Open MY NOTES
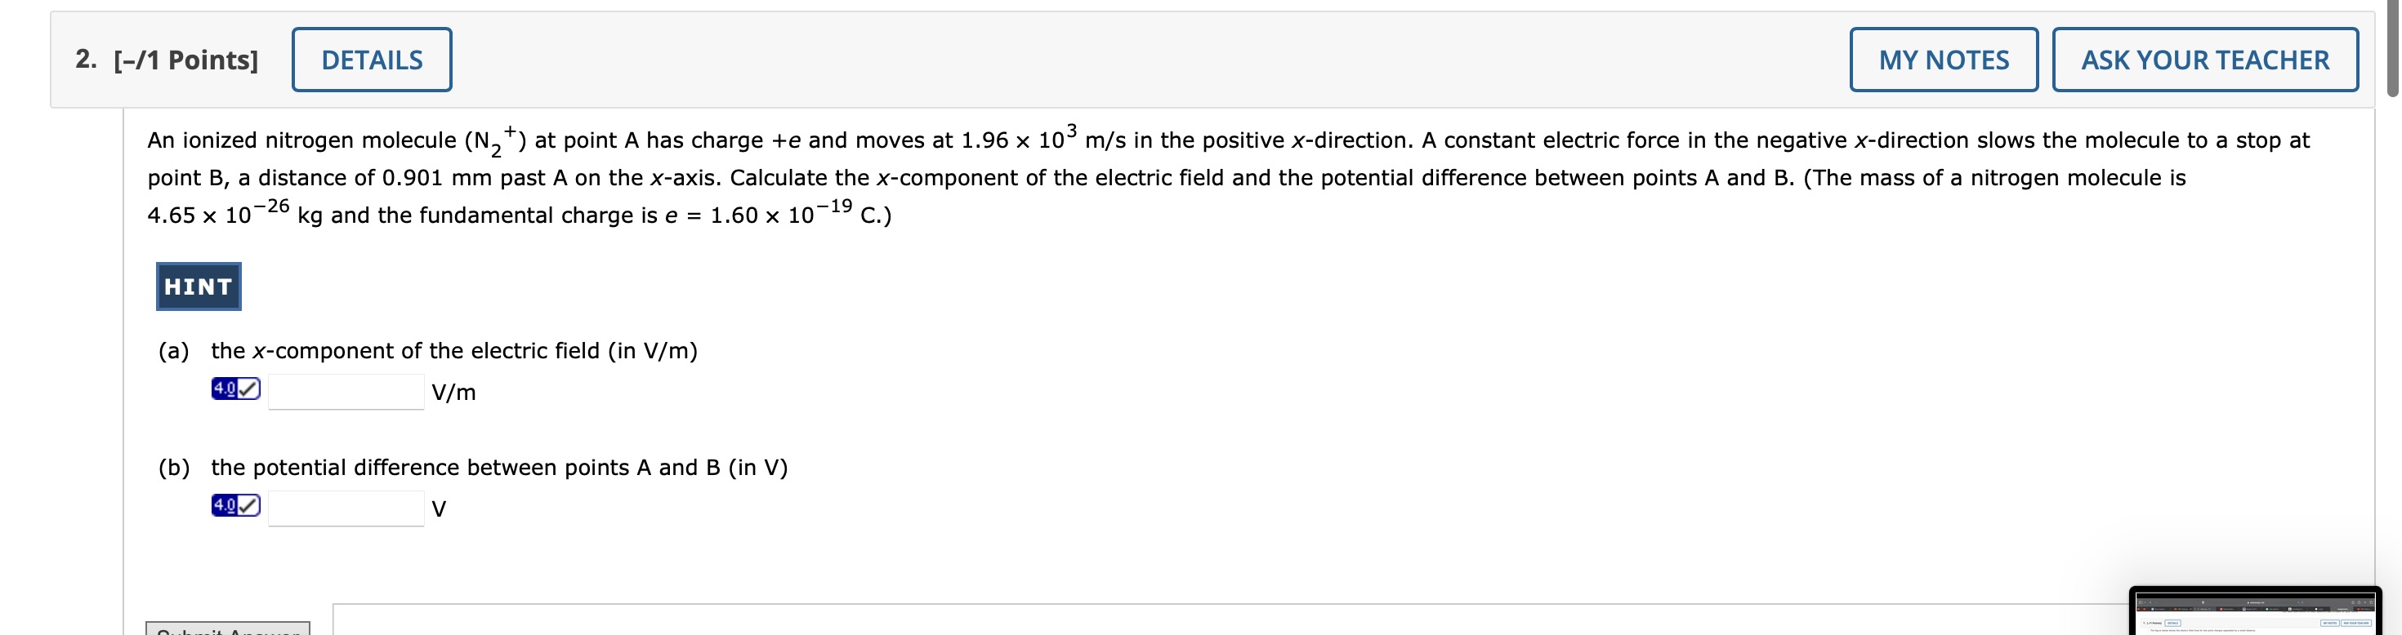This screenshot has height=635, width=2402. tap(1943, 60)
